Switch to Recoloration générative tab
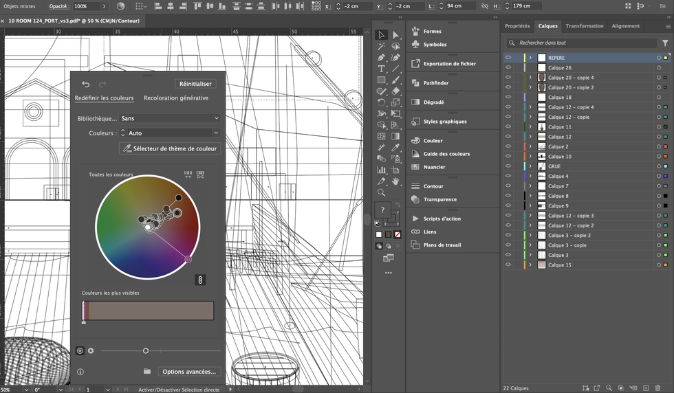 point(176,98)
